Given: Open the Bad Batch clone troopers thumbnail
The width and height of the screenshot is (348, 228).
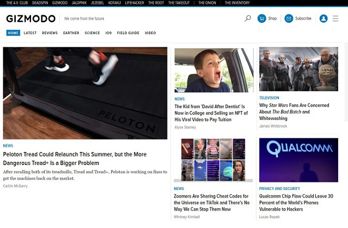Looking at the screenshot, I should [299, 69].
